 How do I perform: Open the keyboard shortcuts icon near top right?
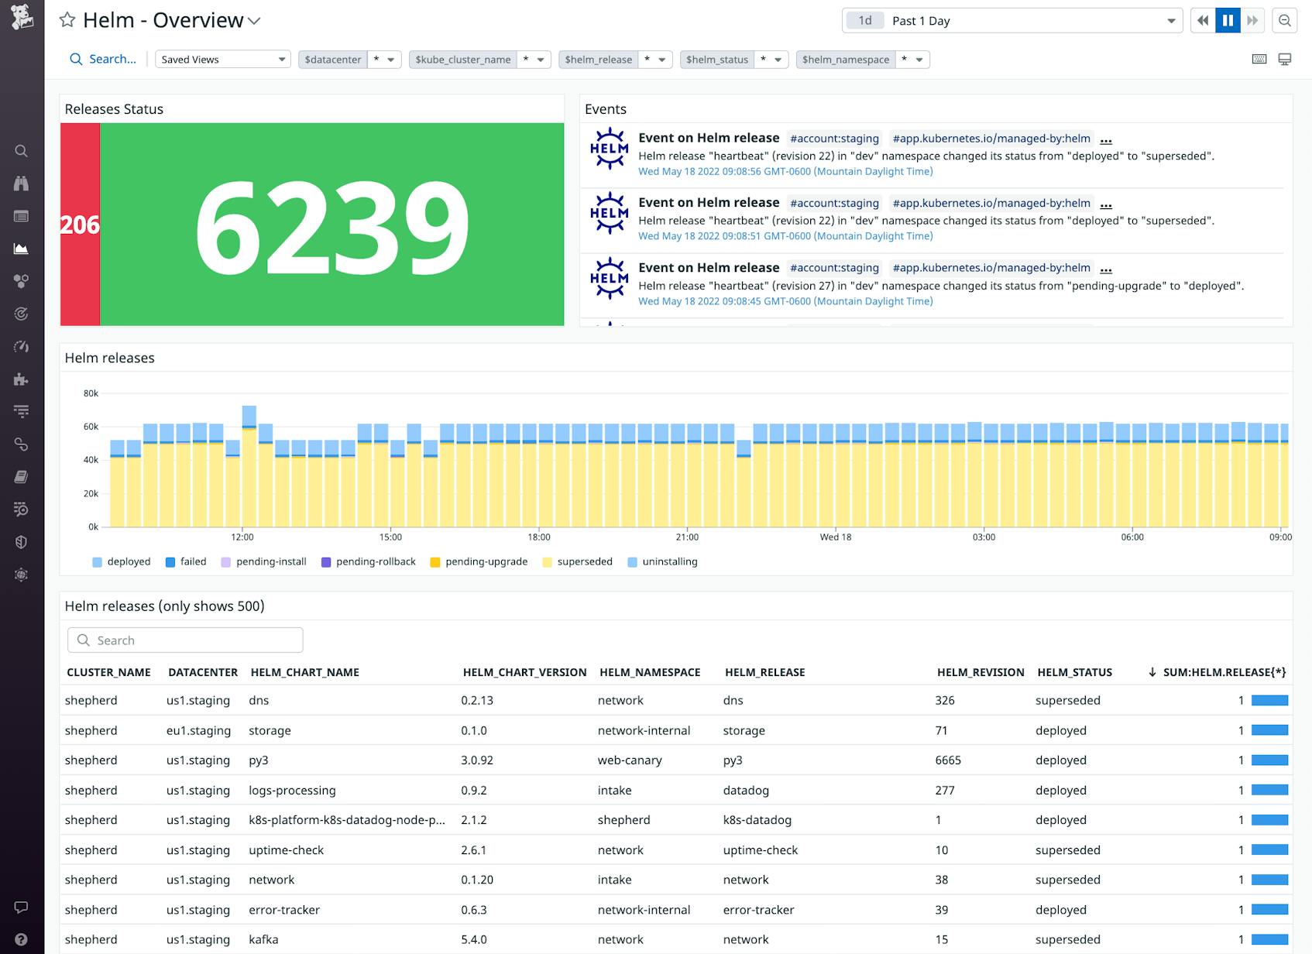(x=1259, y=58)
